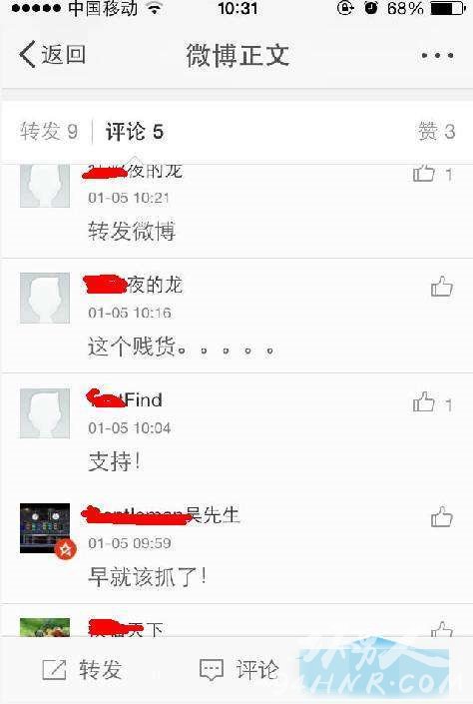Open username ending in 吴先生
The height and width of the screenshot is (704, 473).
(162, 514)
